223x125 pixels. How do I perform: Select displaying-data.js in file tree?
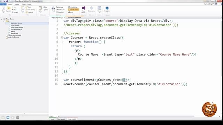[16, 23]
